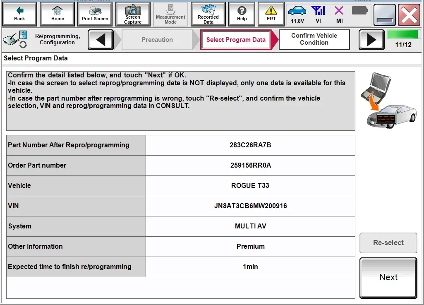Click the laptop-to-car programming illustration
424x305 pixels.
[x=388, y=100]
